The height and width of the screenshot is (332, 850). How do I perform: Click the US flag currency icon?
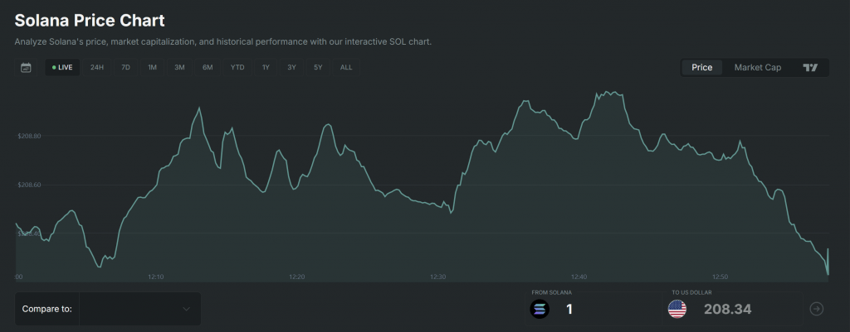click(x=677, y=310)
